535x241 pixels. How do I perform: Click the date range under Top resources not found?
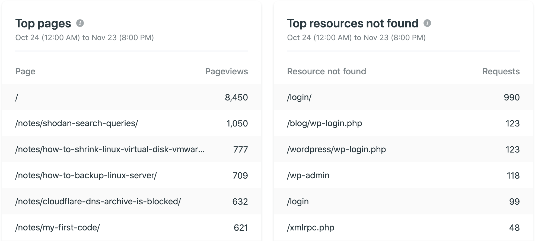[x=356, y=38]
